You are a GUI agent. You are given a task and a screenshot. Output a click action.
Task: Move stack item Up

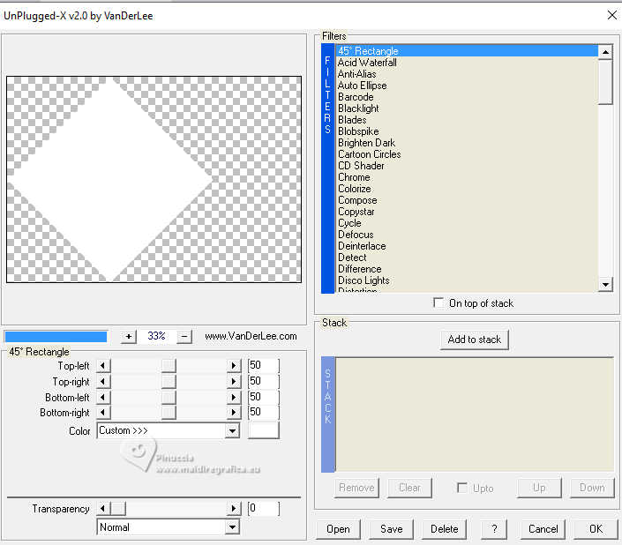coord(539,488)
